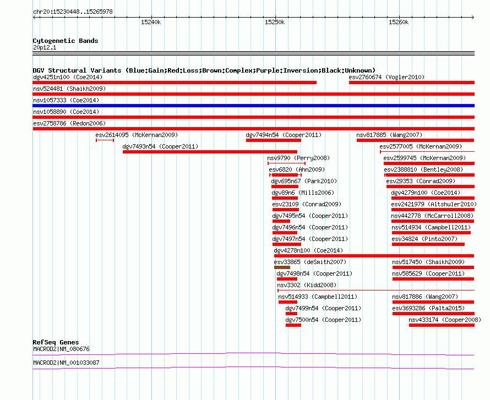
Task: Open nsv524481 (Shaikh2009) variant
Action: point(69,89)
